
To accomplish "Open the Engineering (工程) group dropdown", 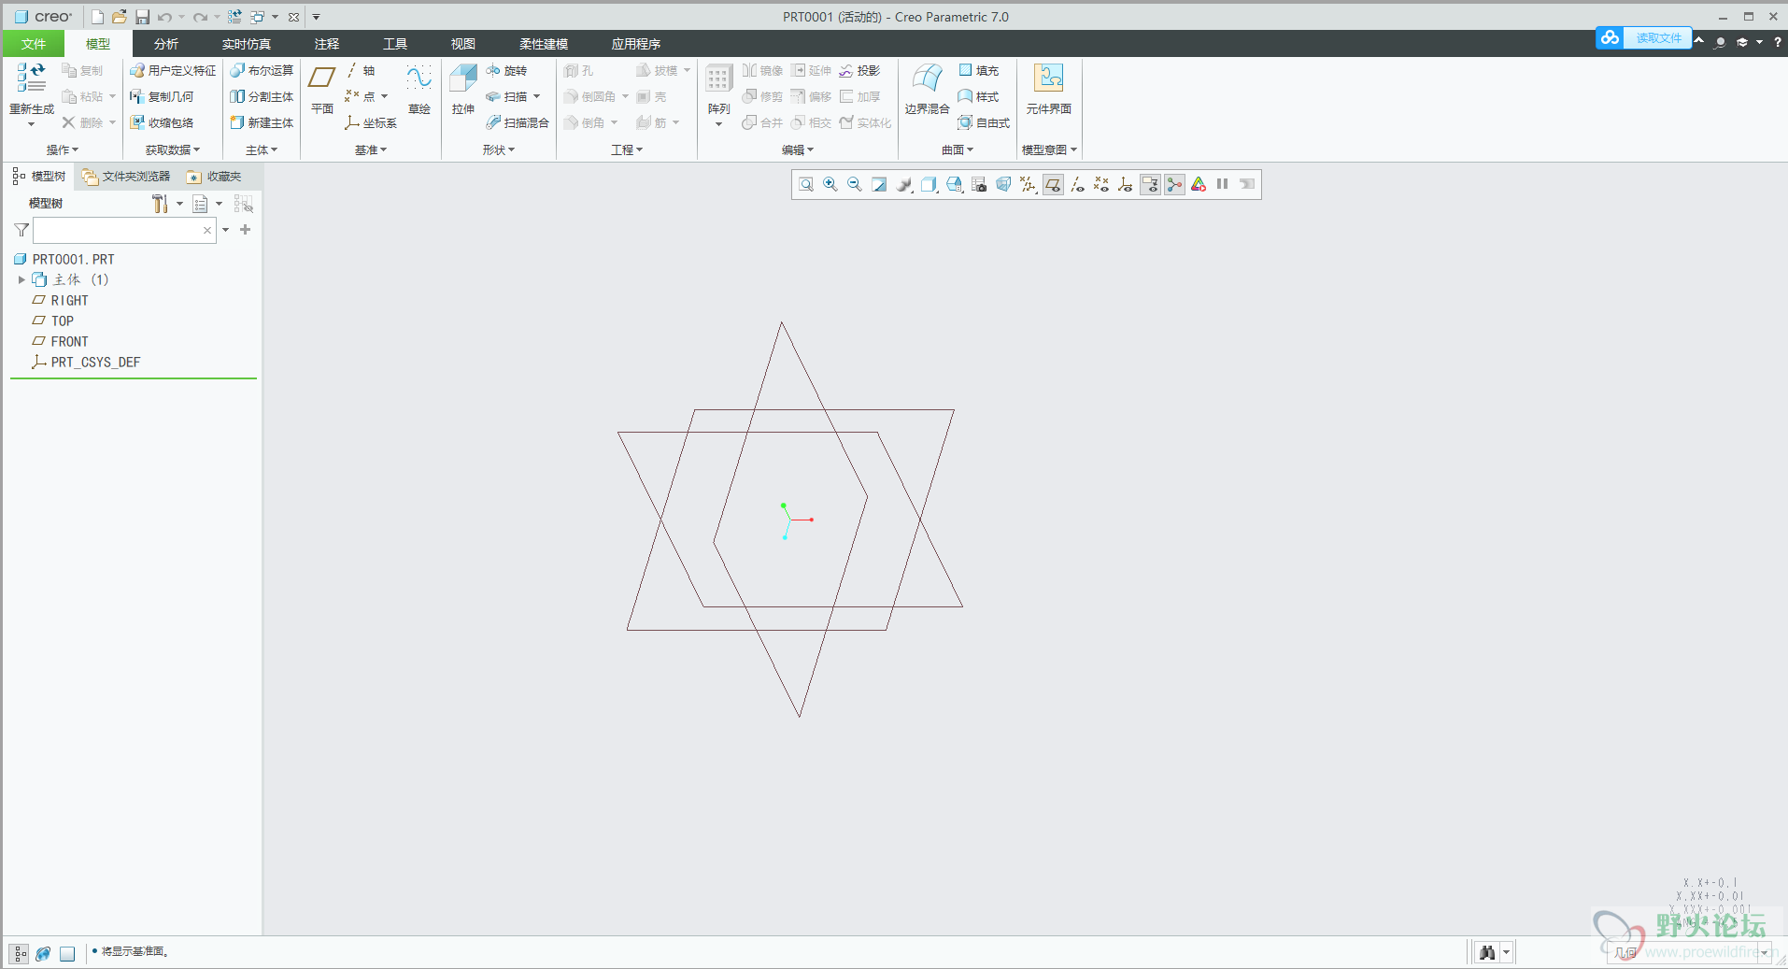I will tap(627, 150).
